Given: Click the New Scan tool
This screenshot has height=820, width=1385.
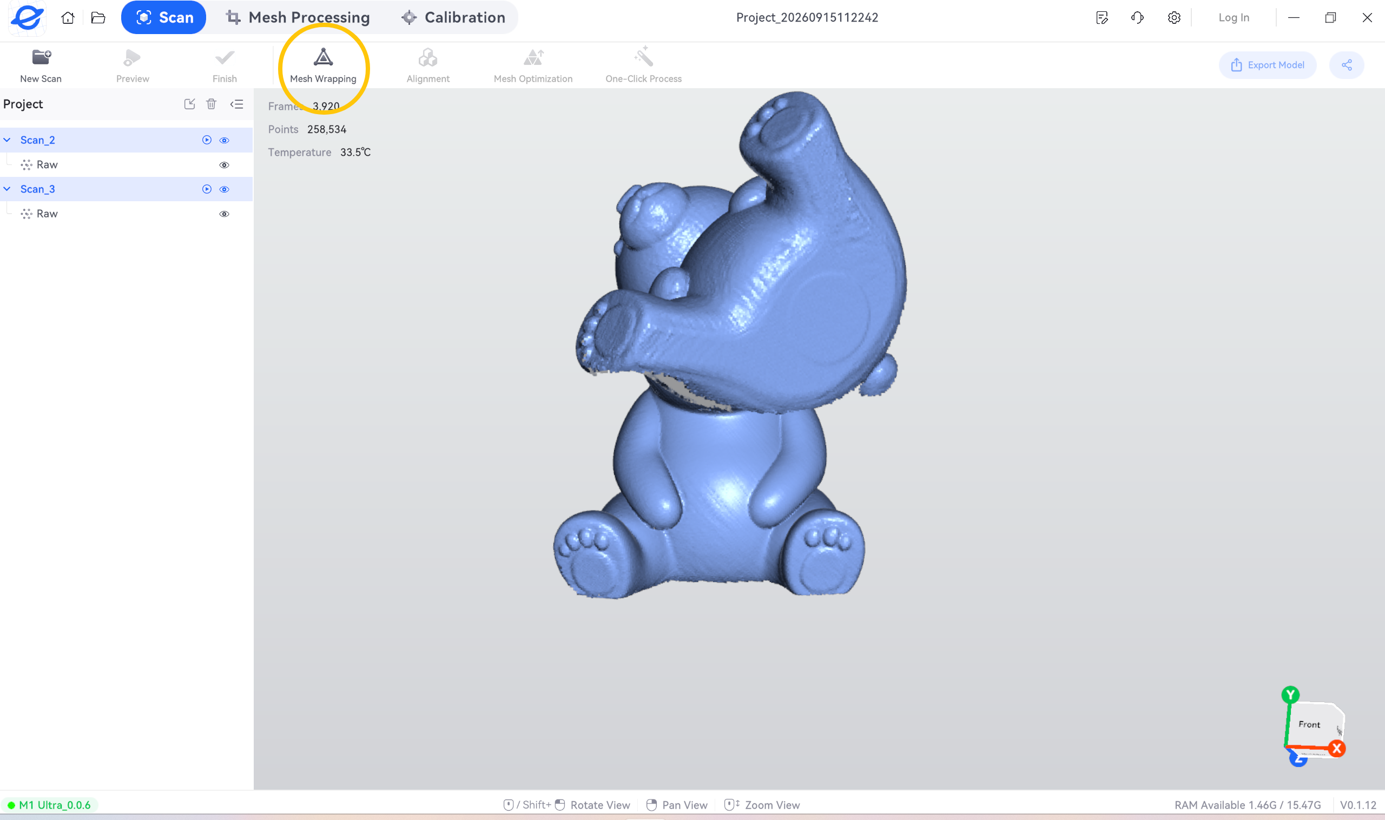Looking at the screenshot, I should 41,66.
